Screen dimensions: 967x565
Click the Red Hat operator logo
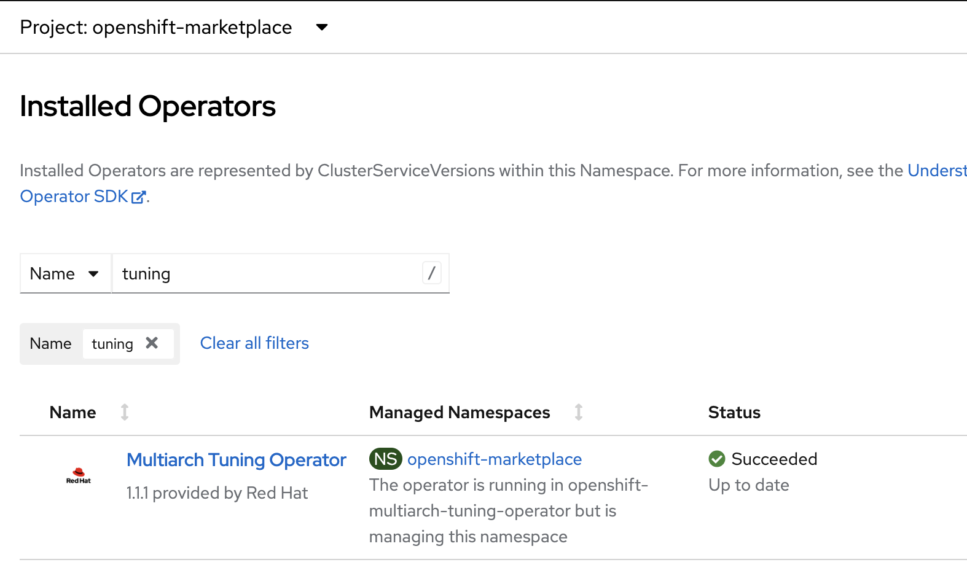pyautogui.click(x=79, y=476)
